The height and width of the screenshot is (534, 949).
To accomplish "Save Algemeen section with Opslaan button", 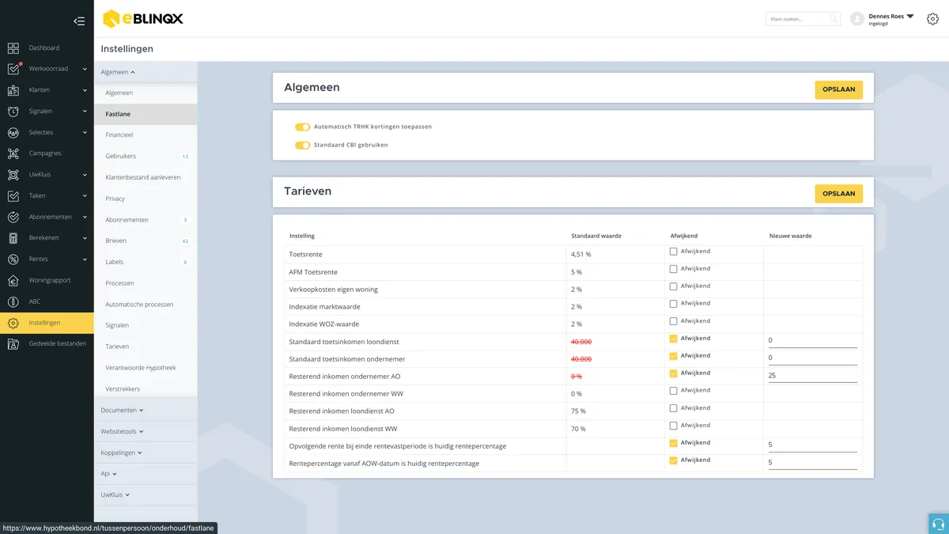I will tap(838, 89).
